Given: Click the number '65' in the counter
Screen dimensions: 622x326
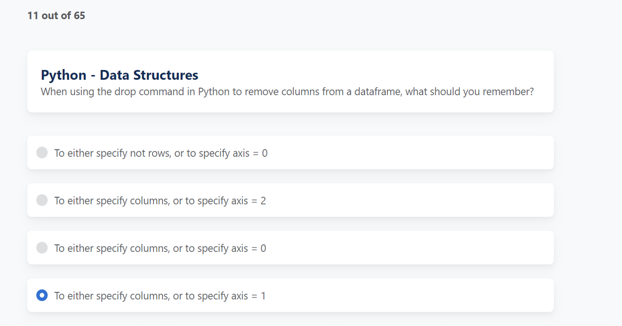Looking at the screenshot, I should pyautogui.click(x=79, y=16).
